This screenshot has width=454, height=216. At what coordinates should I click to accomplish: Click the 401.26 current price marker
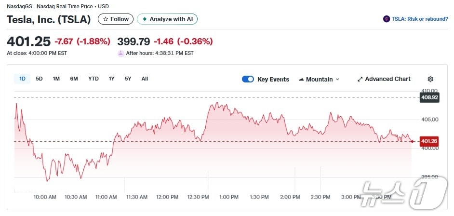tap(428, 141)
